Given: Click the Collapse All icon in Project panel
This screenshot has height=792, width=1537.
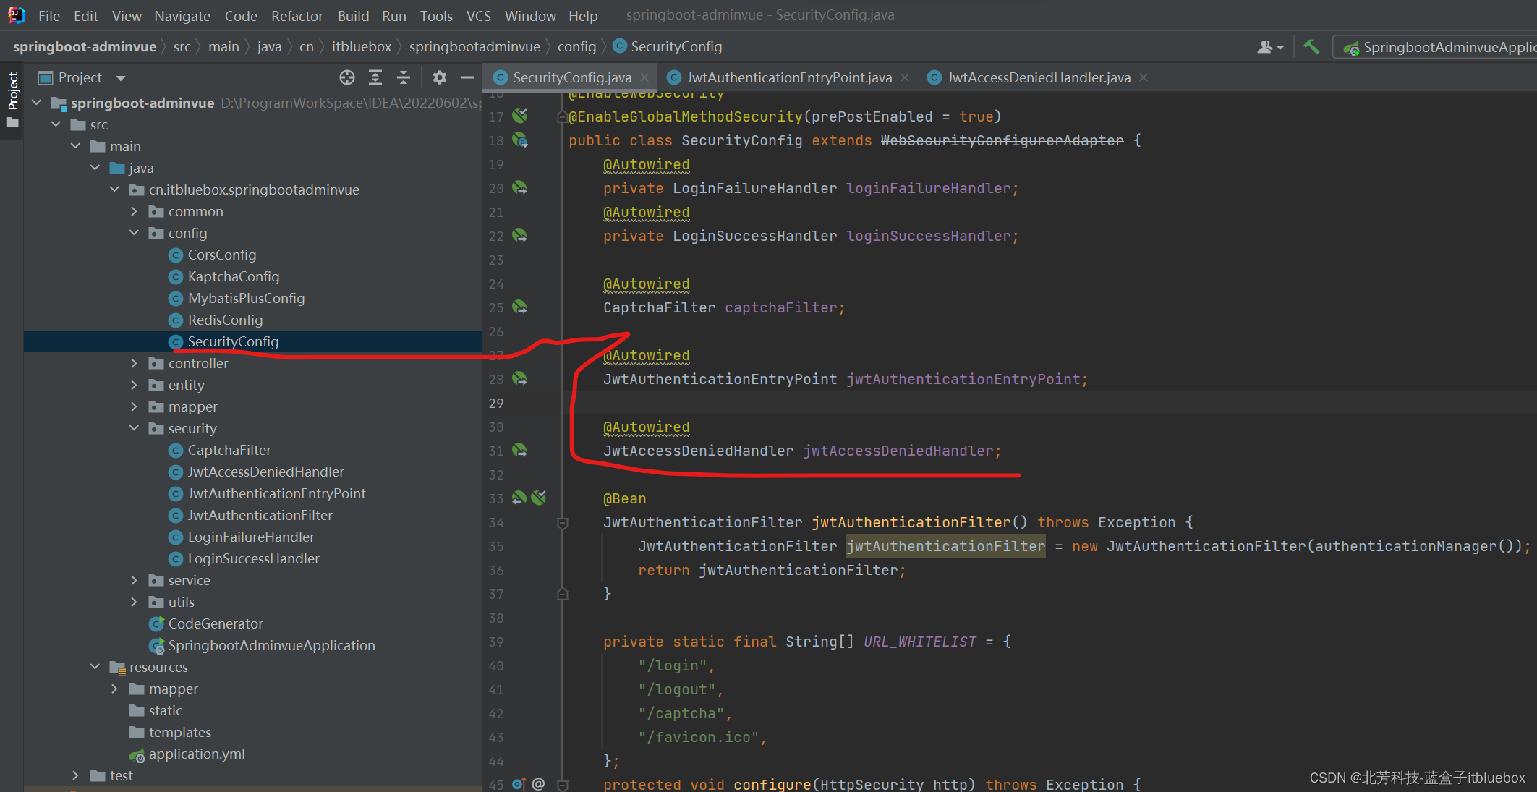Looking at the screenshot, I should click(x=404, y=77).
